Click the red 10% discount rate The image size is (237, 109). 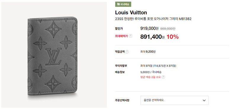tap(172, 37)
